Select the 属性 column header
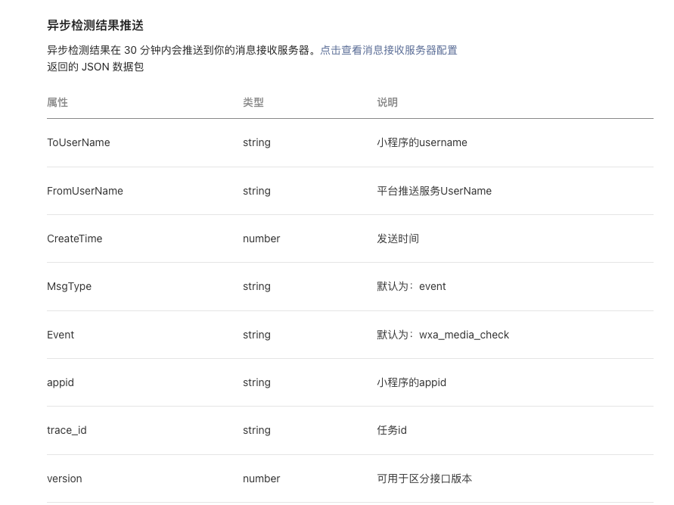 57,102
